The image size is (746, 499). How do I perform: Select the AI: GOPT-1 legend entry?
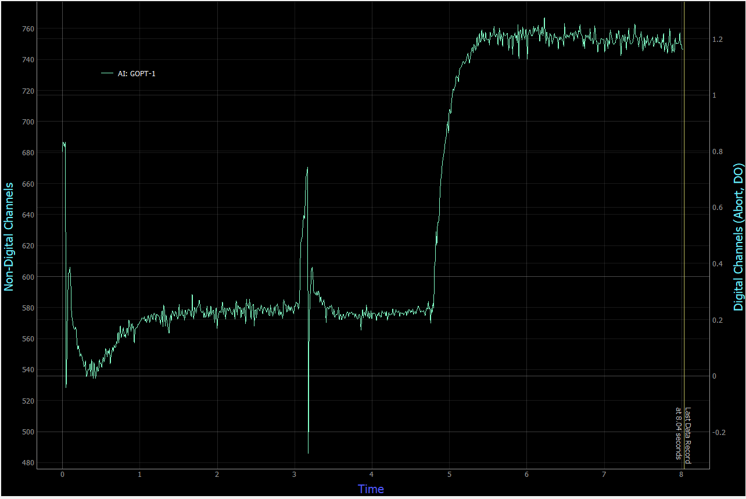tap(136, 73)
